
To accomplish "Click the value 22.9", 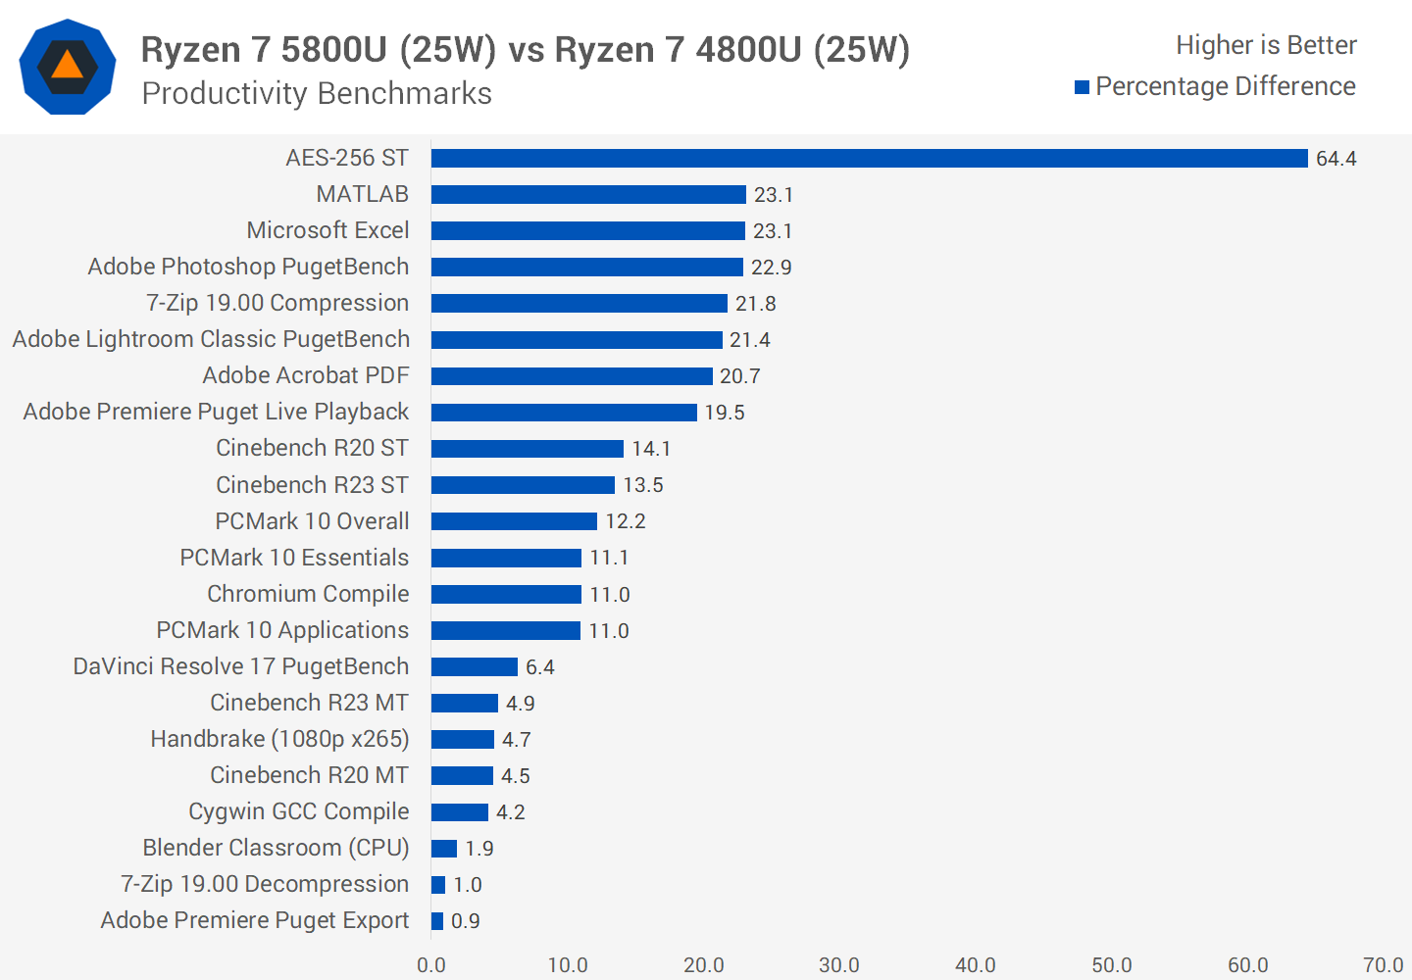I will point(771,268).
